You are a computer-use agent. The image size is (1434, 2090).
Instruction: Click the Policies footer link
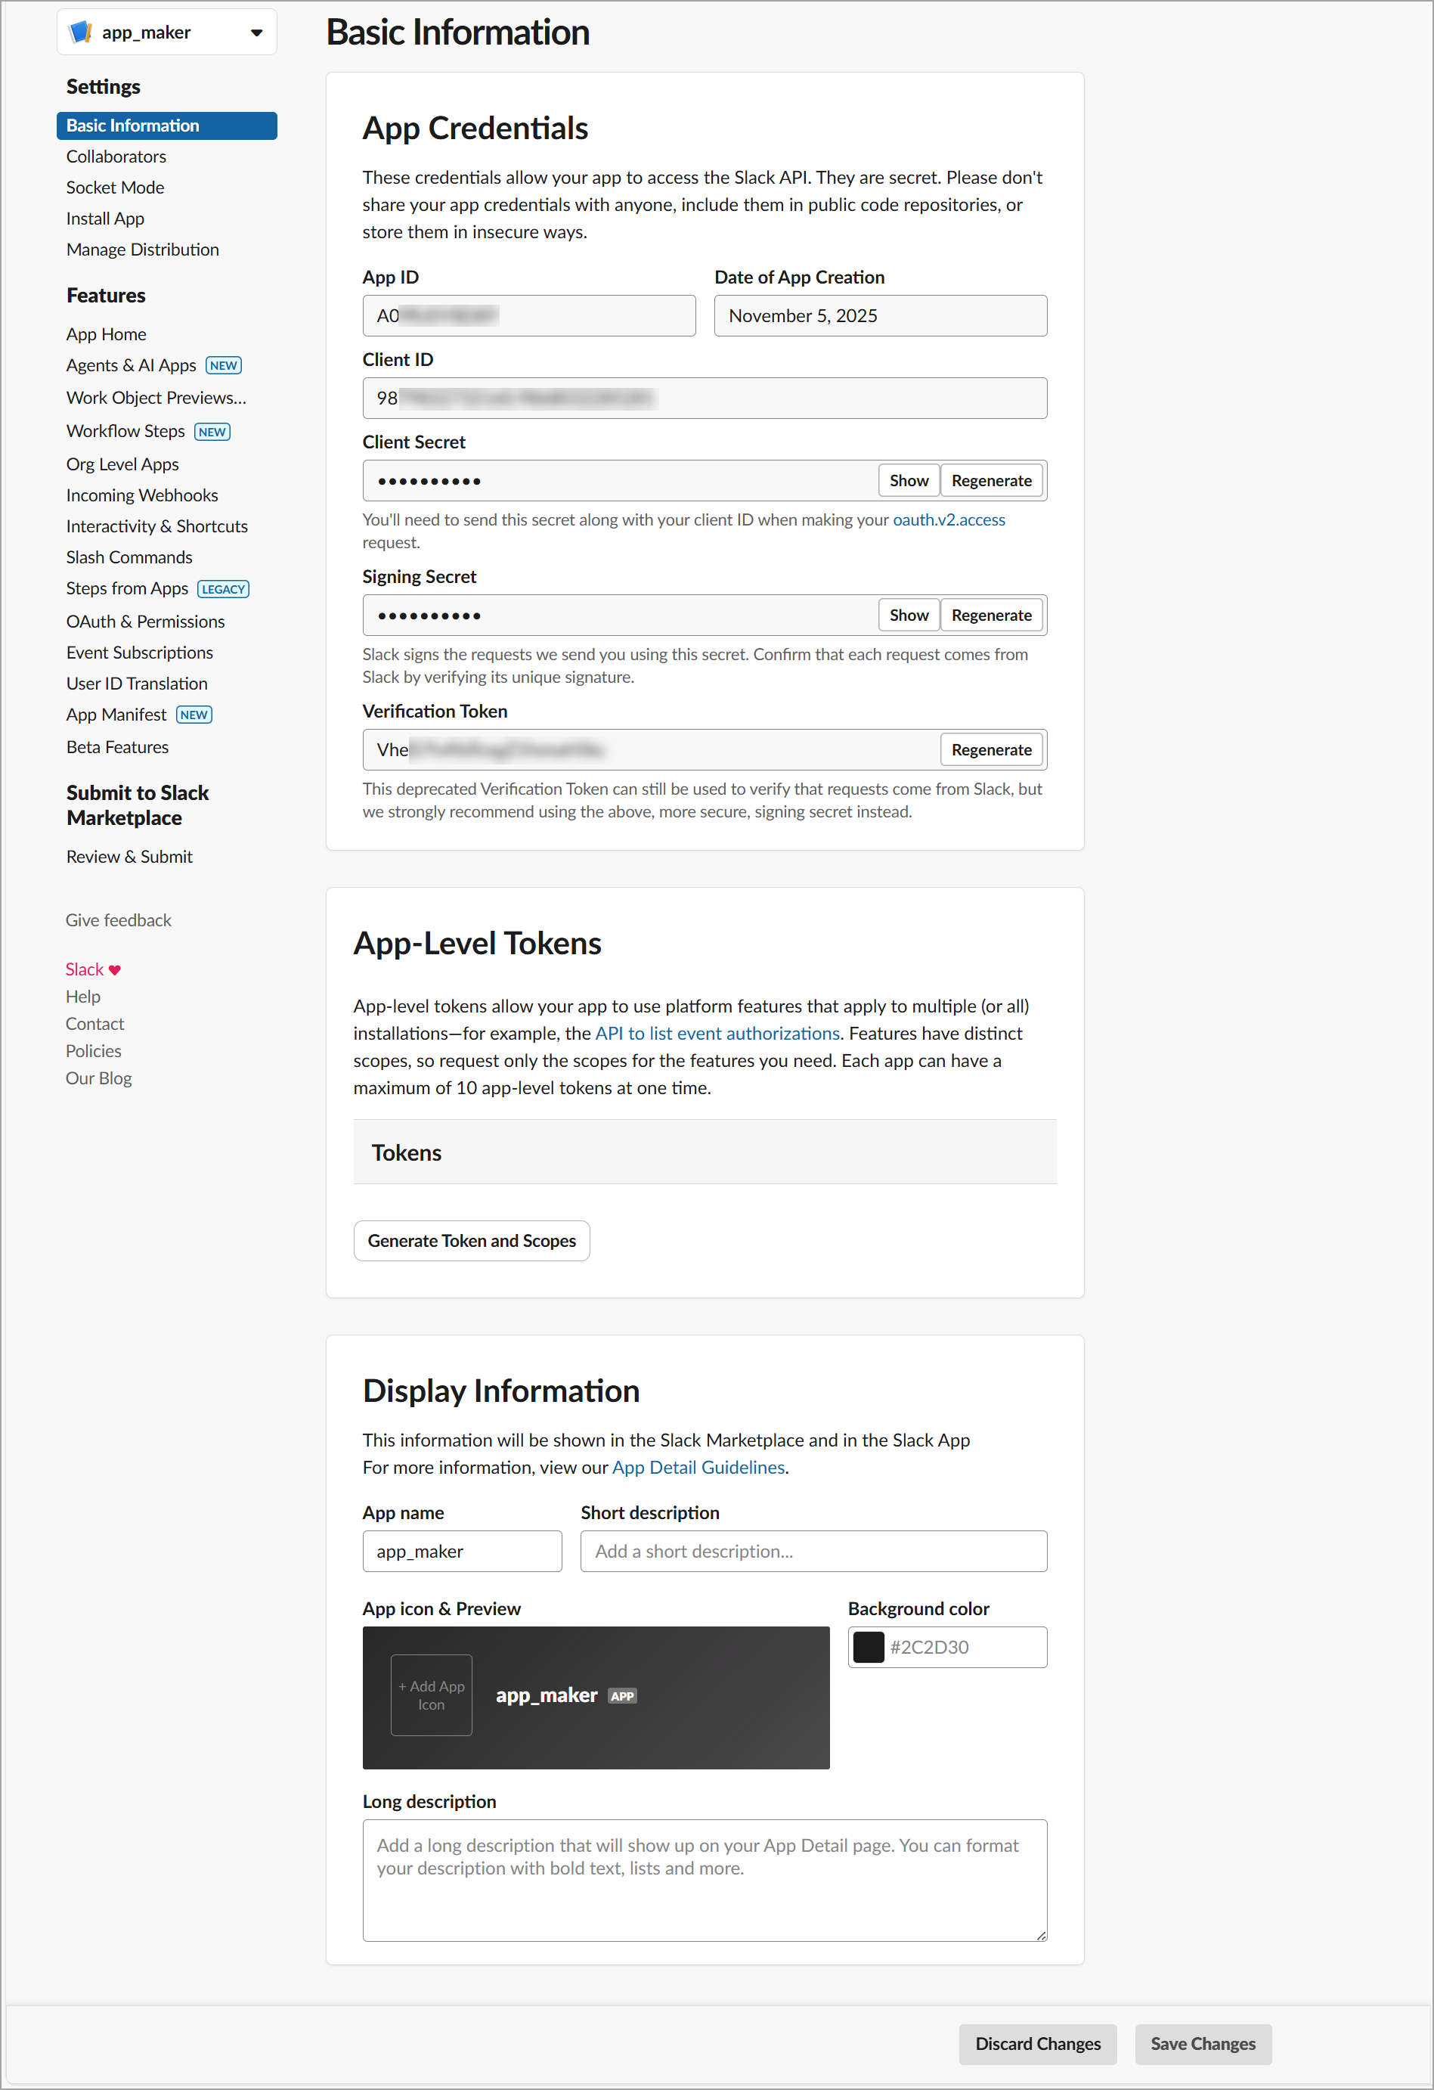(94, 1051)
